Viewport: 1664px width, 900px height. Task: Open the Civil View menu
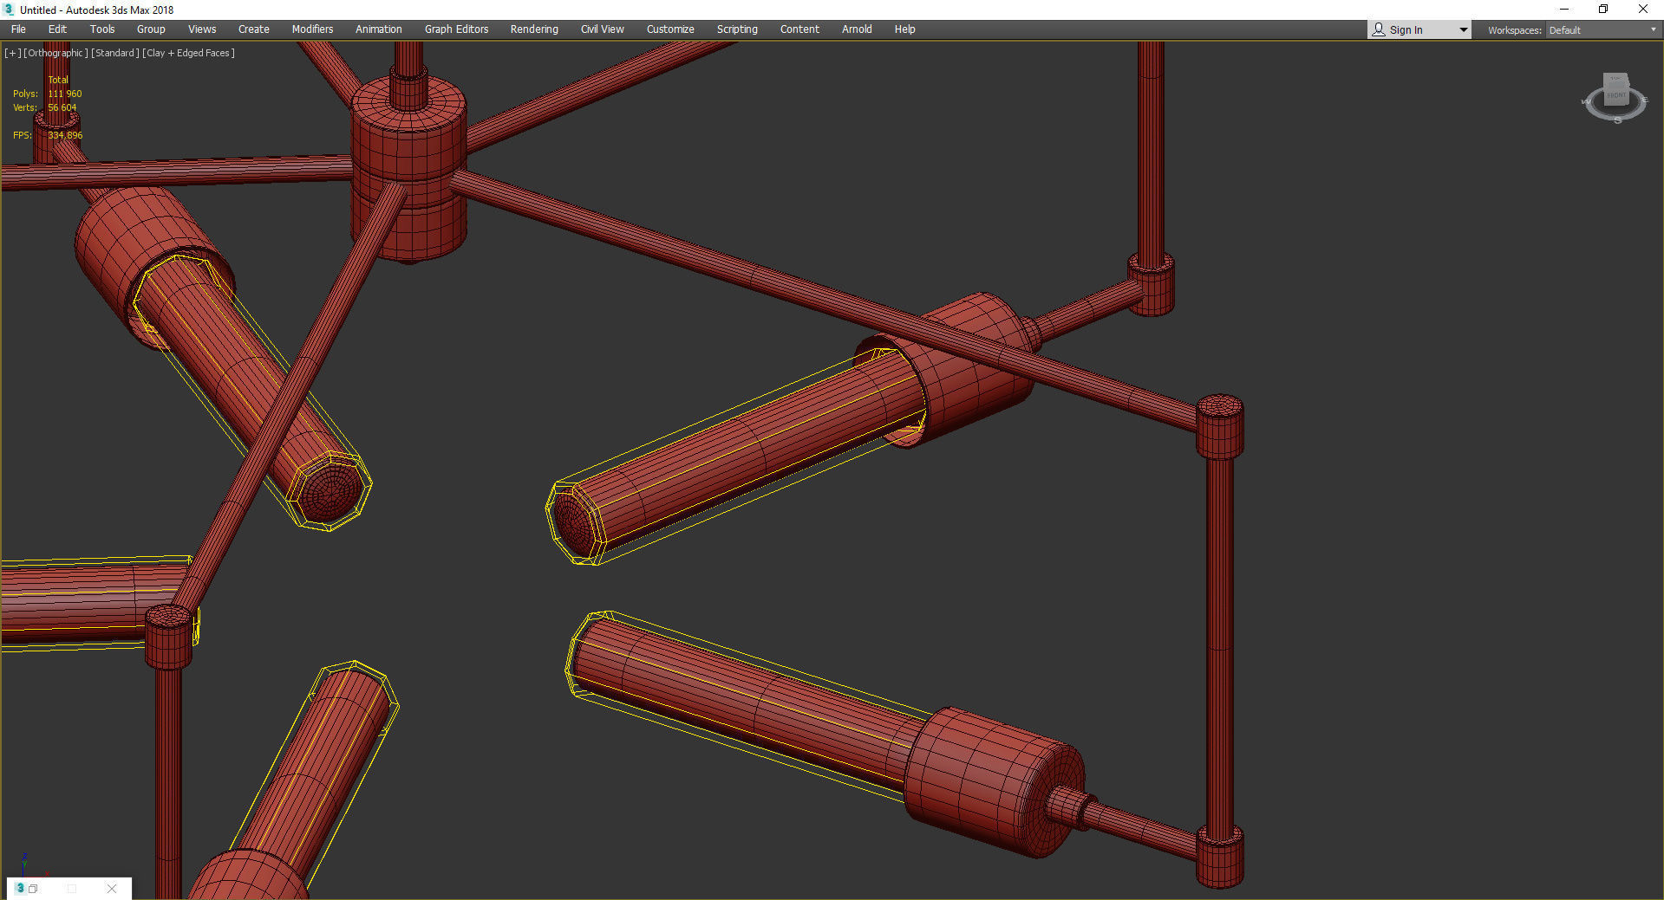[x=602, y=29]
